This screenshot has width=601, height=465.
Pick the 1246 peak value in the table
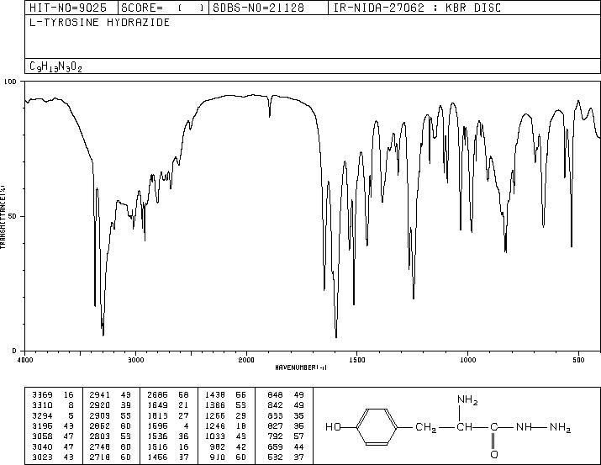click(214, 425)
